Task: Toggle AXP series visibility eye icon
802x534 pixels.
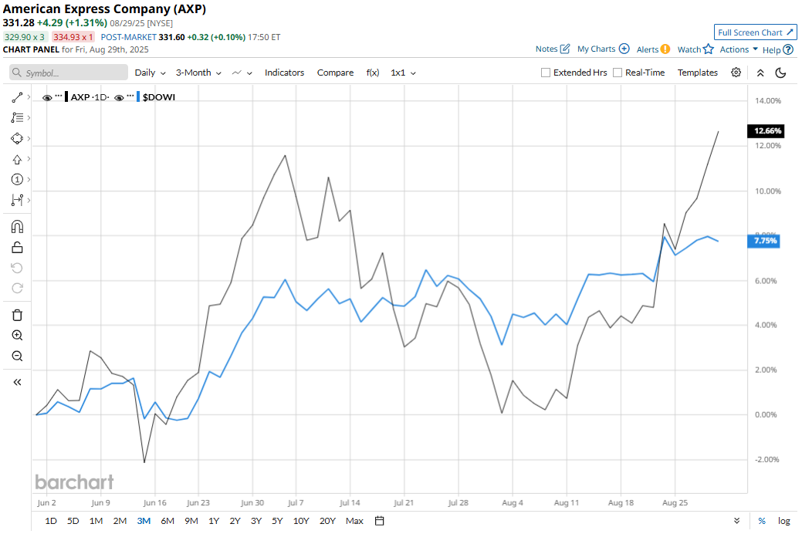Action: pos(46,98)
